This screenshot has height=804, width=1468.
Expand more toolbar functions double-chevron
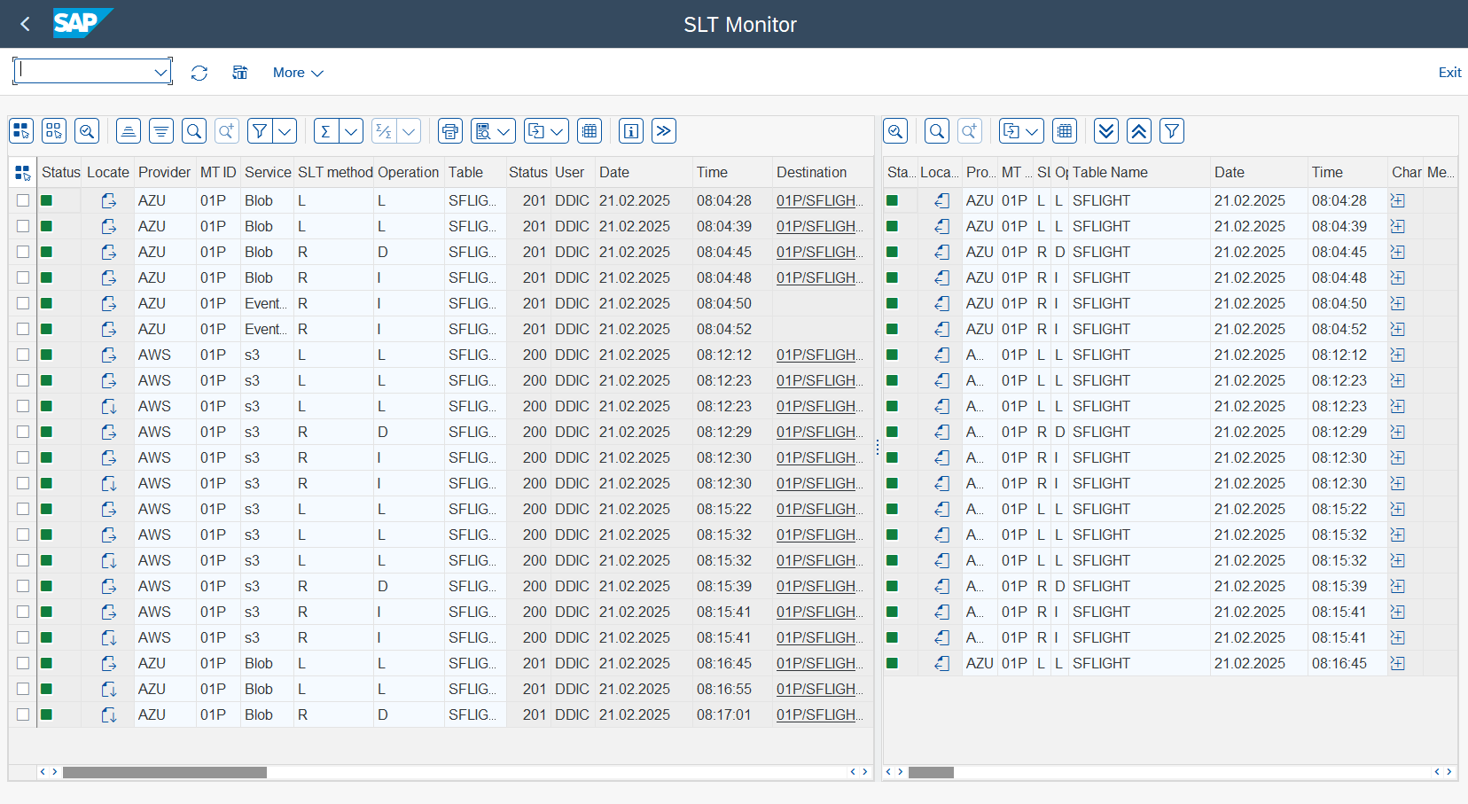pos(664,131)
